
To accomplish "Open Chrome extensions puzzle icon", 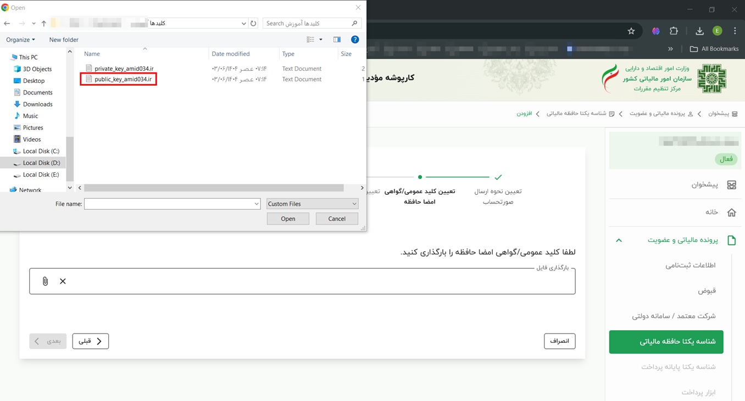I will click(674, 31).
